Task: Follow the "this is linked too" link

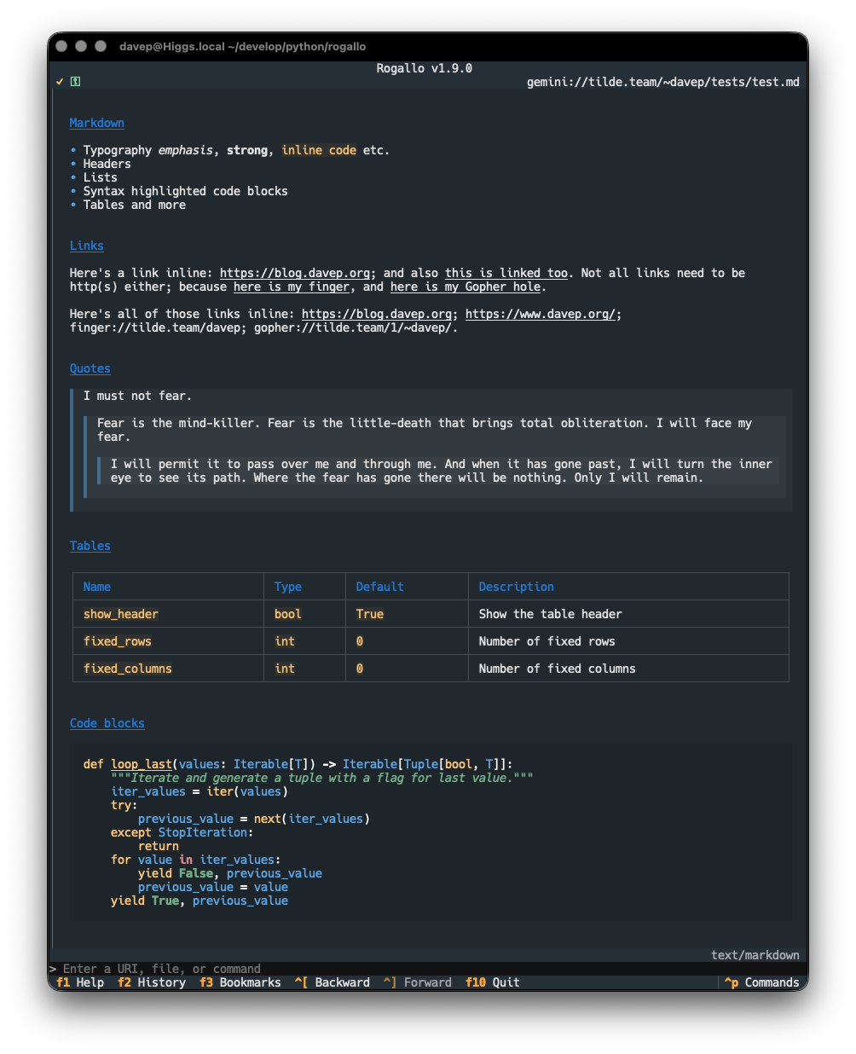Action: [506, 273]
